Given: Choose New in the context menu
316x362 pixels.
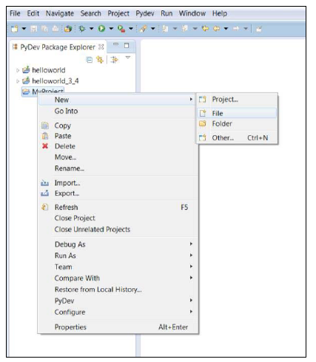Looking at the screenshot, I should [x=118, y=100].
